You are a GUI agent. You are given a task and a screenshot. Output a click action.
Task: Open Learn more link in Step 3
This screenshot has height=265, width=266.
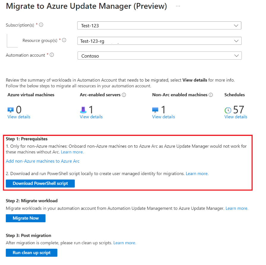click(x=125, y=243)
